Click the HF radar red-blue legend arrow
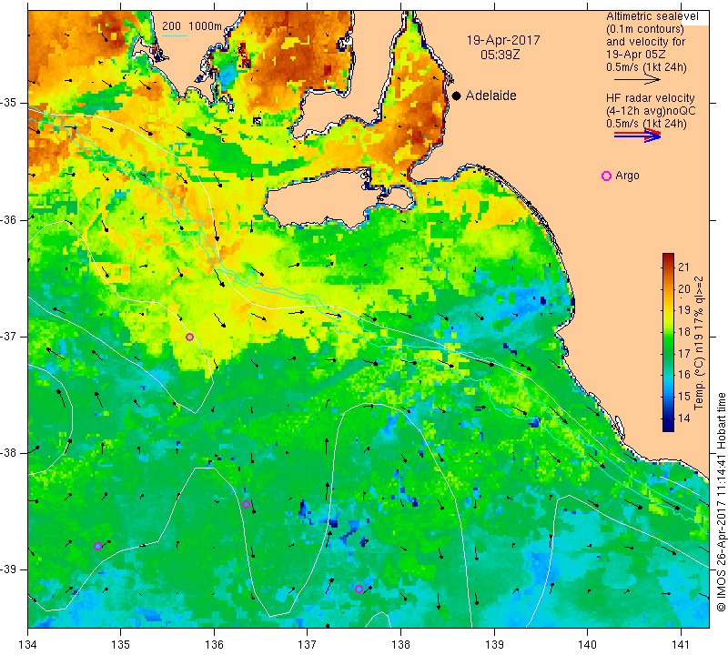 pos(638,136)
